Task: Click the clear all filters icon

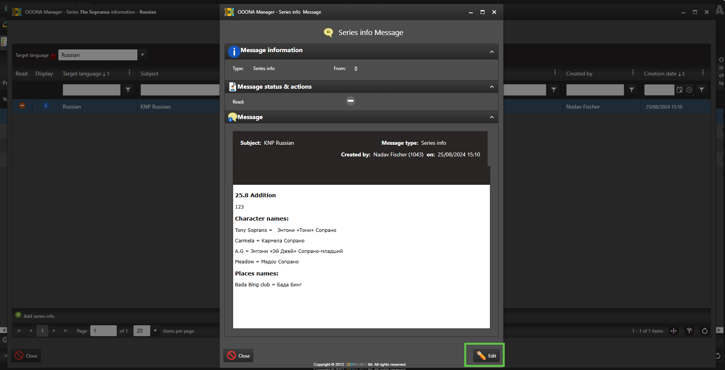Action: [689, 331]
